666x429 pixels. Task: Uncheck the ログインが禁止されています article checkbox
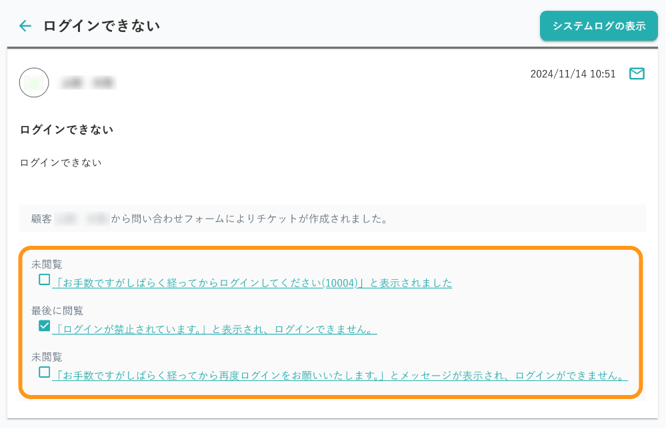click(44, 326)
